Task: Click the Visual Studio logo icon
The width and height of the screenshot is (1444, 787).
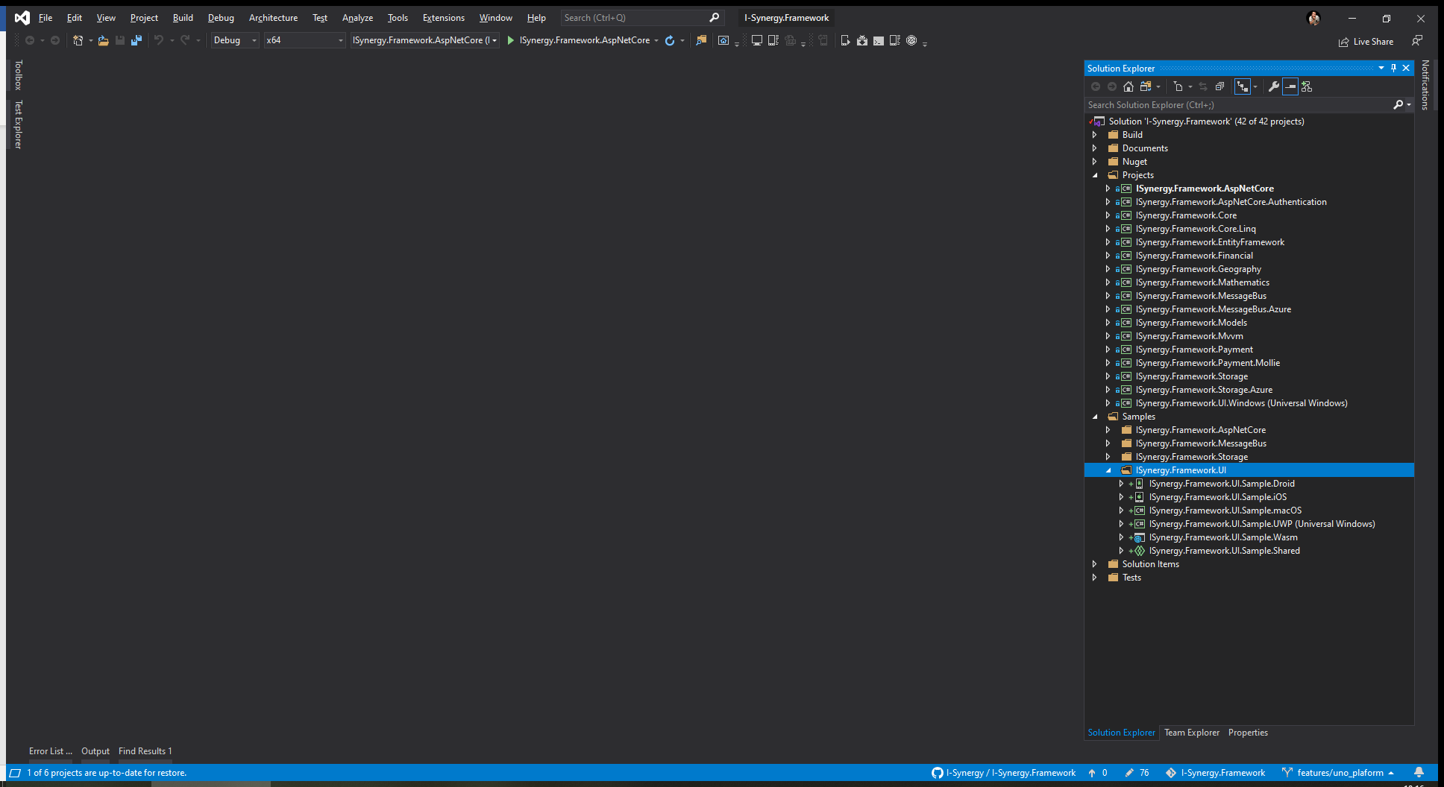Action: [22, 18]
